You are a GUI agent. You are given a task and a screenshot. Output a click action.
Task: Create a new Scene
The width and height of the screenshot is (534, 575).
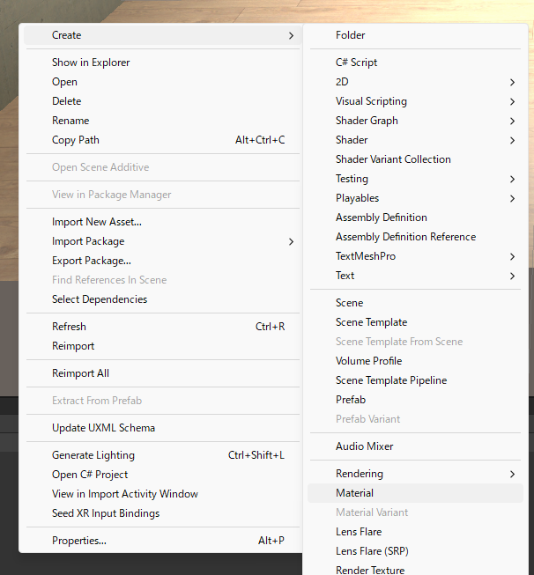click(x=415, y=303)
